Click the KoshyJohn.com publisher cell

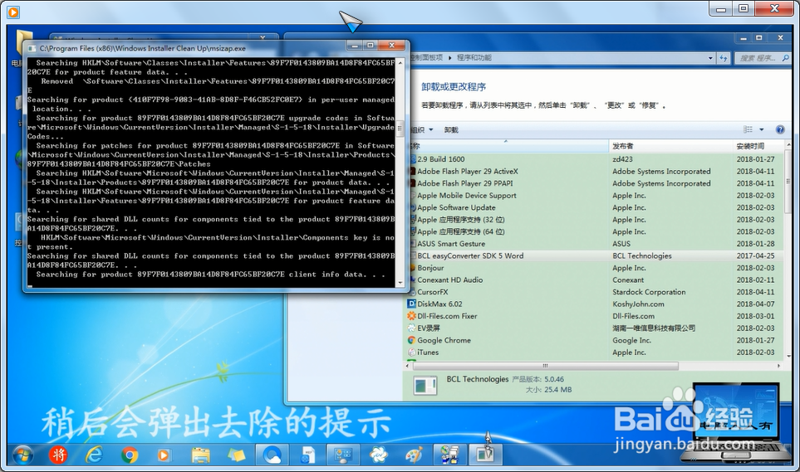tap(638, 304)
